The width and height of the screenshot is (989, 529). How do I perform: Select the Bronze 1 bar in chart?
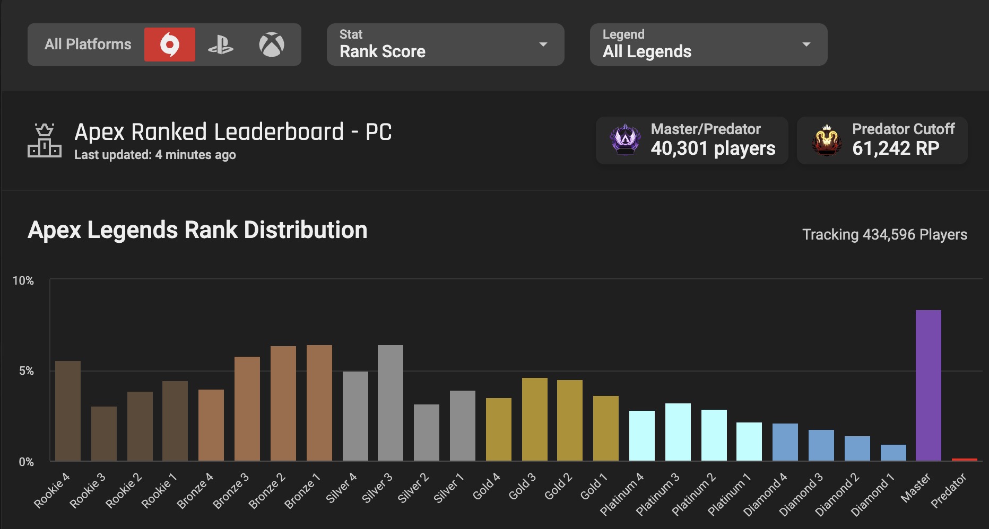319,403
